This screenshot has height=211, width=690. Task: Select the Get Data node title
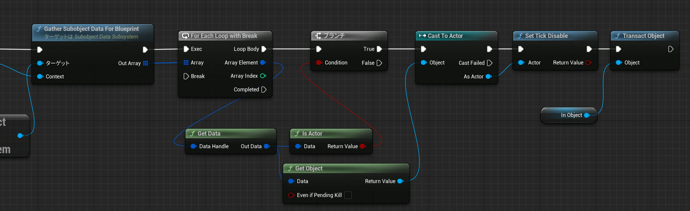209,133
